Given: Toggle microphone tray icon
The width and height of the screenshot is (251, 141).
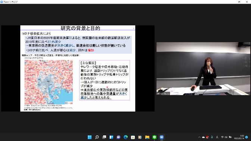Looking at the screenshot, I should pyautogui.click(x=212, y=137).
